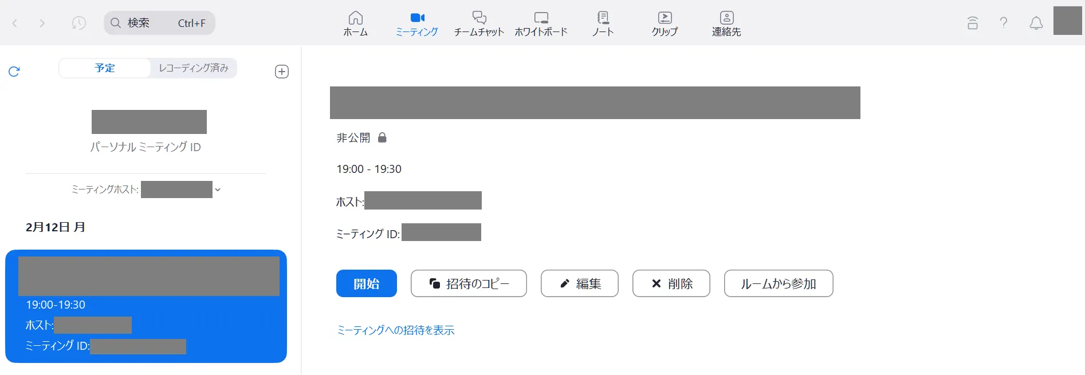This screenshot has height=375, width=1085.
Task: Open 連絡先 (Contacts) page
Action: 726,23
